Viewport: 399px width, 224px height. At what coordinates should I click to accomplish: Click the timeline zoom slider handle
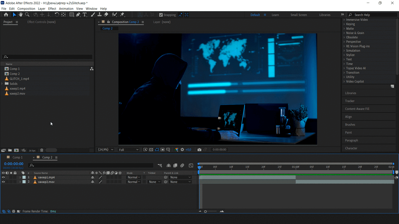pos(205,211)
